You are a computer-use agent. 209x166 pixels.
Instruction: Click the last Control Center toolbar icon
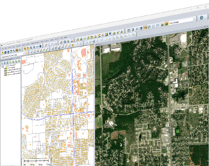pyautogui.click(x=19, y=61)
